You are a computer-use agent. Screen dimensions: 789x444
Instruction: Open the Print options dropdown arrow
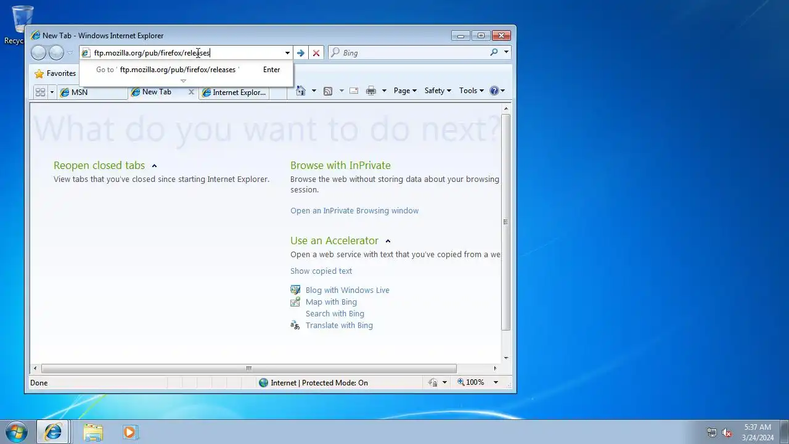coord(384,91)
